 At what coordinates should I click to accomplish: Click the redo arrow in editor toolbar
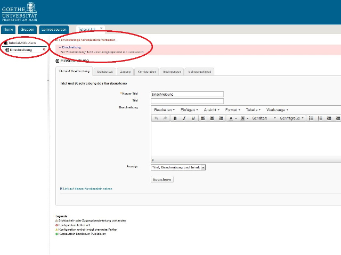[x=165, y=118]
